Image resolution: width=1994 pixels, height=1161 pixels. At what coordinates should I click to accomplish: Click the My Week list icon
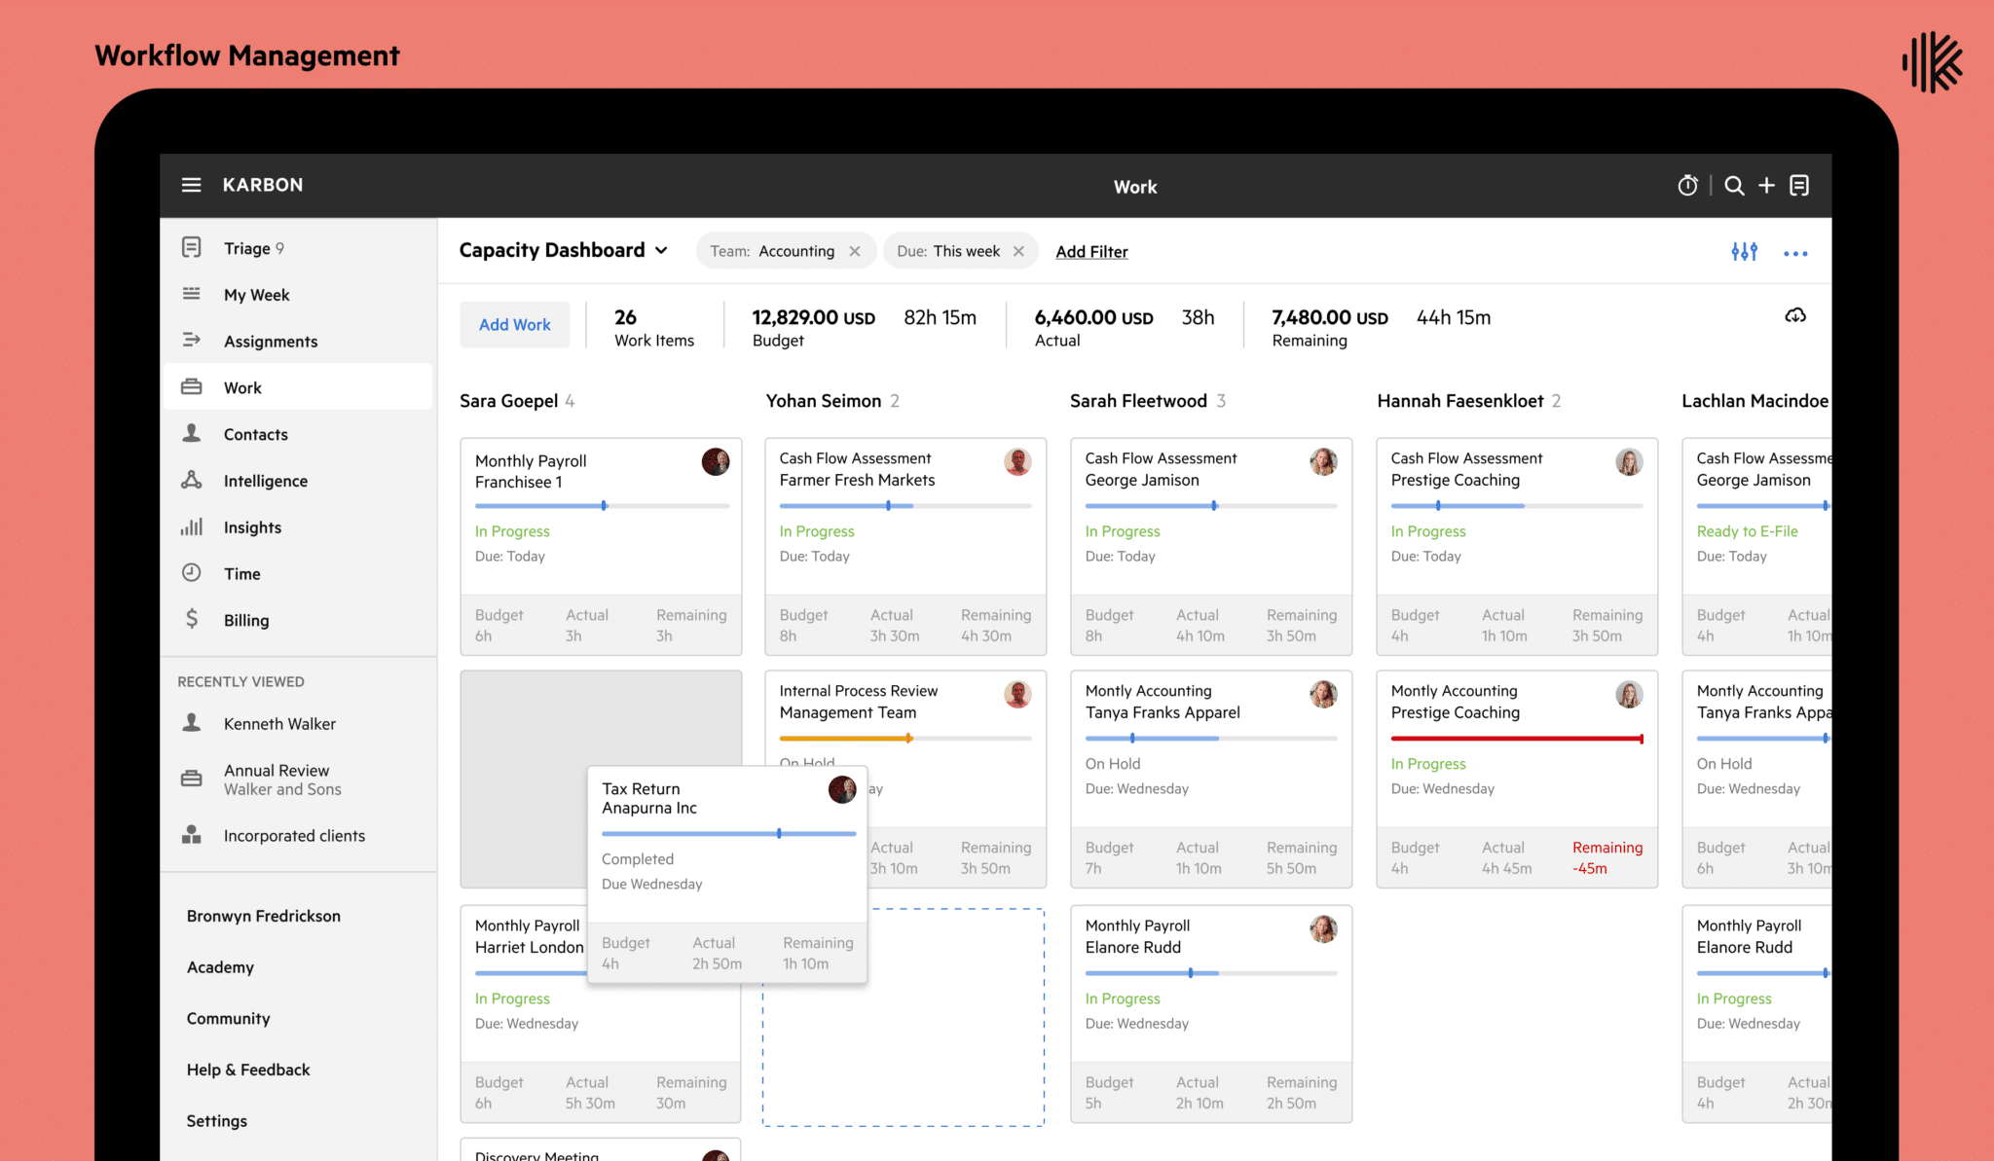click(192, 294)
